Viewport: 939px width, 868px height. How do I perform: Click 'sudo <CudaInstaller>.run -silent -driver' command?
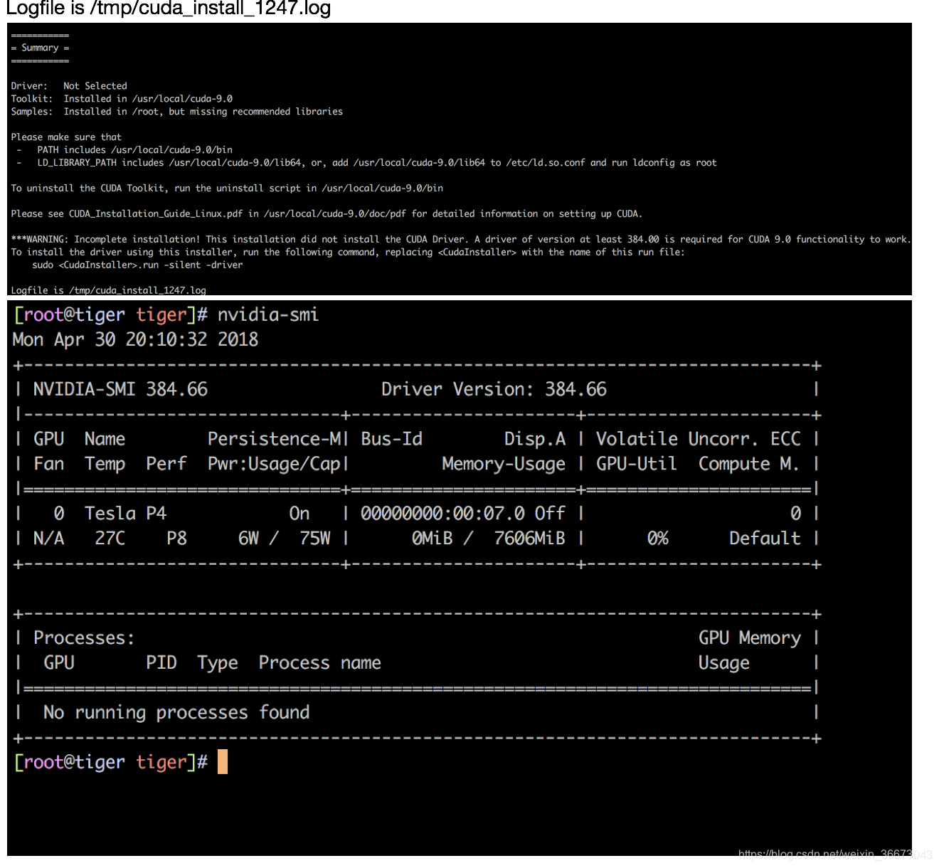click(137, 265)
